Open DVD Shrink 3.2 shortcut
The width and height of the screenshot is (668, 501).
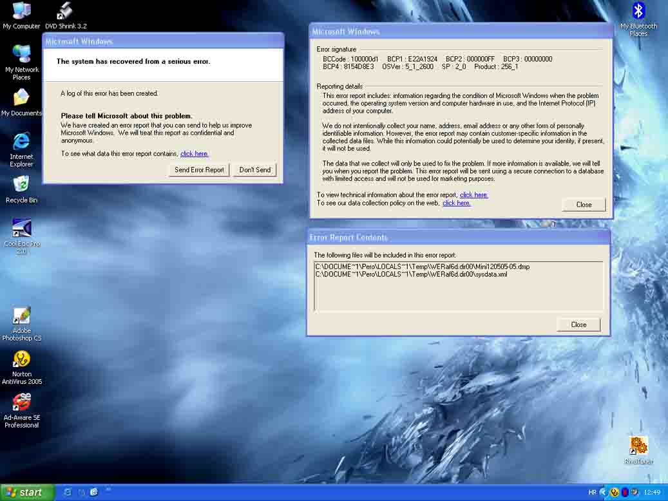pyautogui.click(x=65, y=12)
